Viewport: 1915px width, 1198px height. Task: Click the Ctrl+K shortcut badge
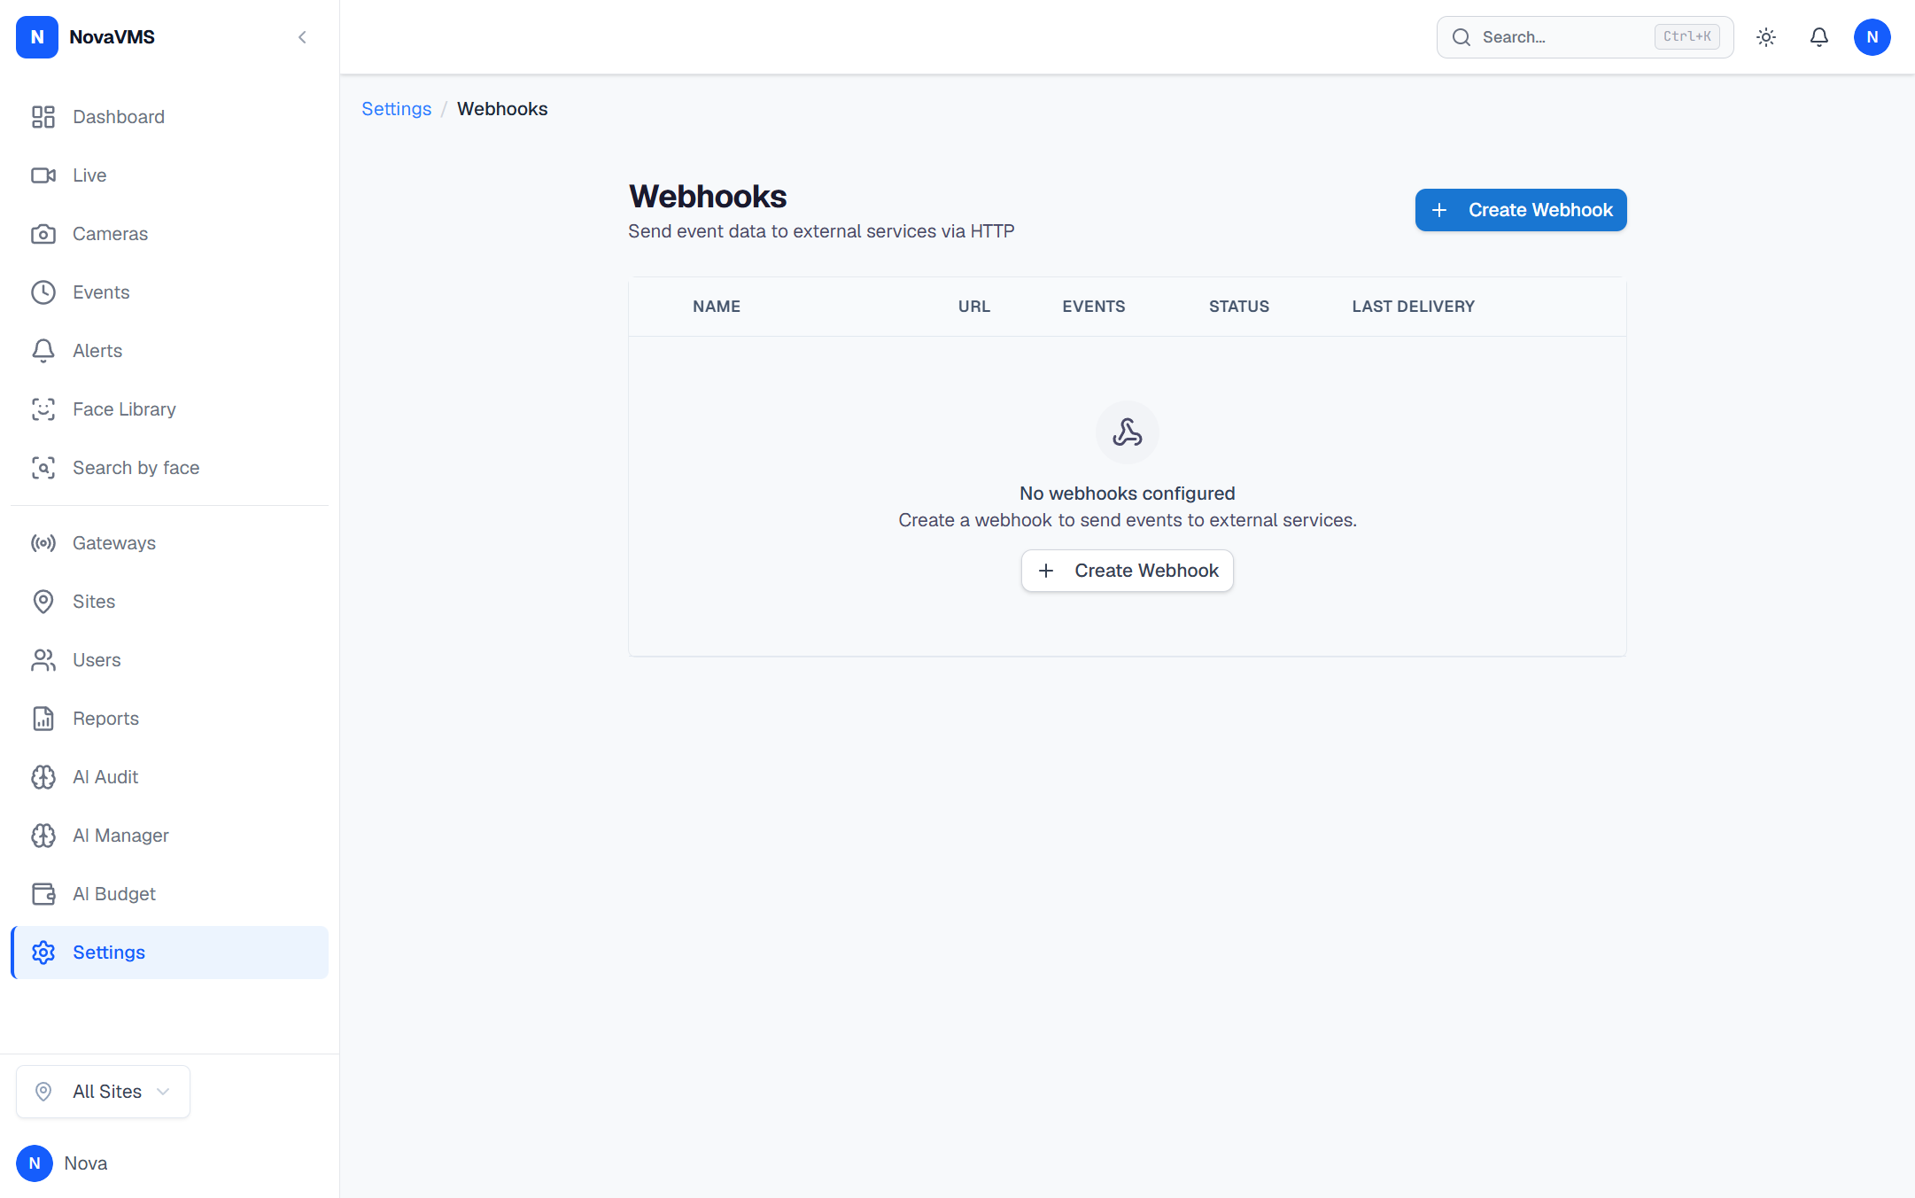point(1687,37)
